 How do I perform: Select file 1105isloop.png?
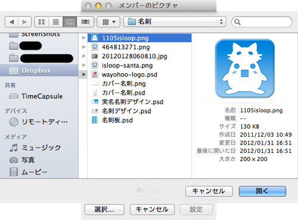[139, 38]
